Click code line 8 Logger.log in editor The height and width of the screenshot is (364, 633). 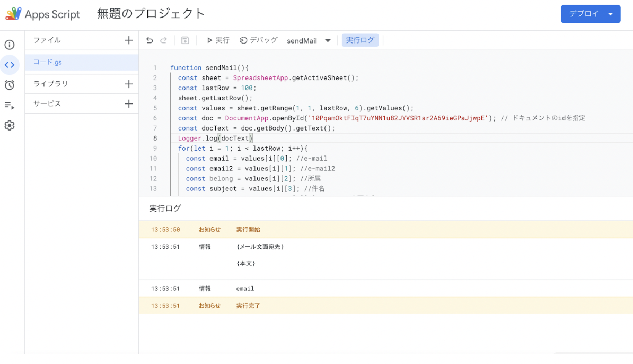pos(215,138)
